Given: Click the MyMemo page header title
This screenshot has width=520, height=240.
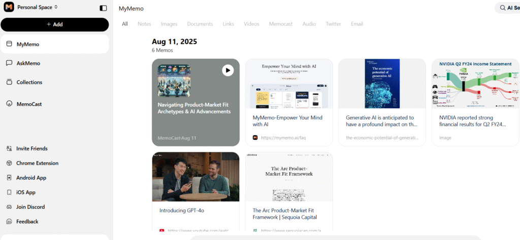Looking at the screenshot, I should 132,9.
